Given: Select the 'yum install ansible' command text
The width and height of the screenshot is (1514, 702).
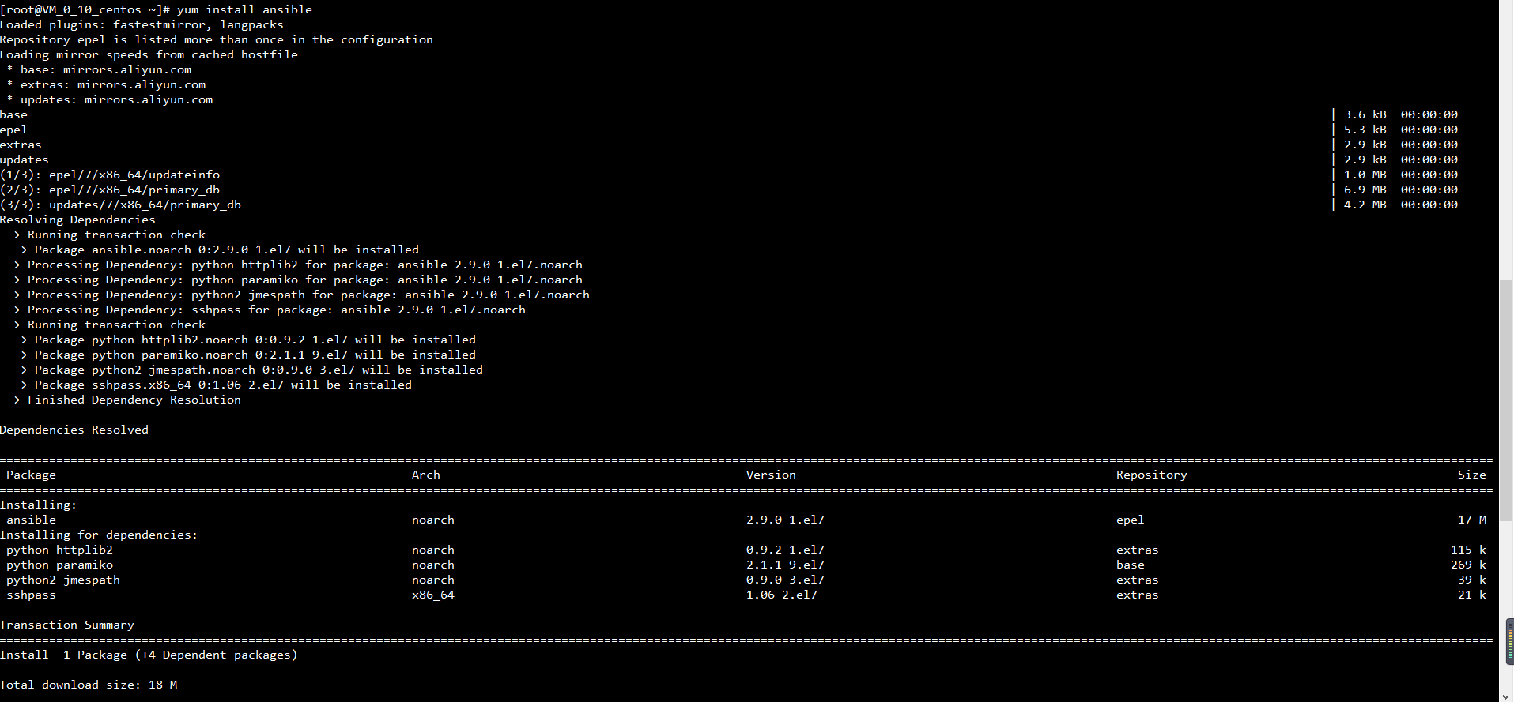Looking at the screenshot, I should (244, 9).
